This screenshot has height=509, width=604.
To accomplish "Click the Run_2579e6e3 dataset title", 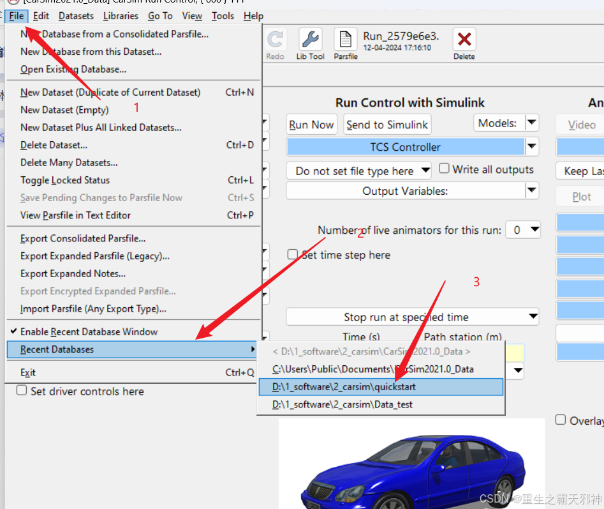I will coord(401,36).
